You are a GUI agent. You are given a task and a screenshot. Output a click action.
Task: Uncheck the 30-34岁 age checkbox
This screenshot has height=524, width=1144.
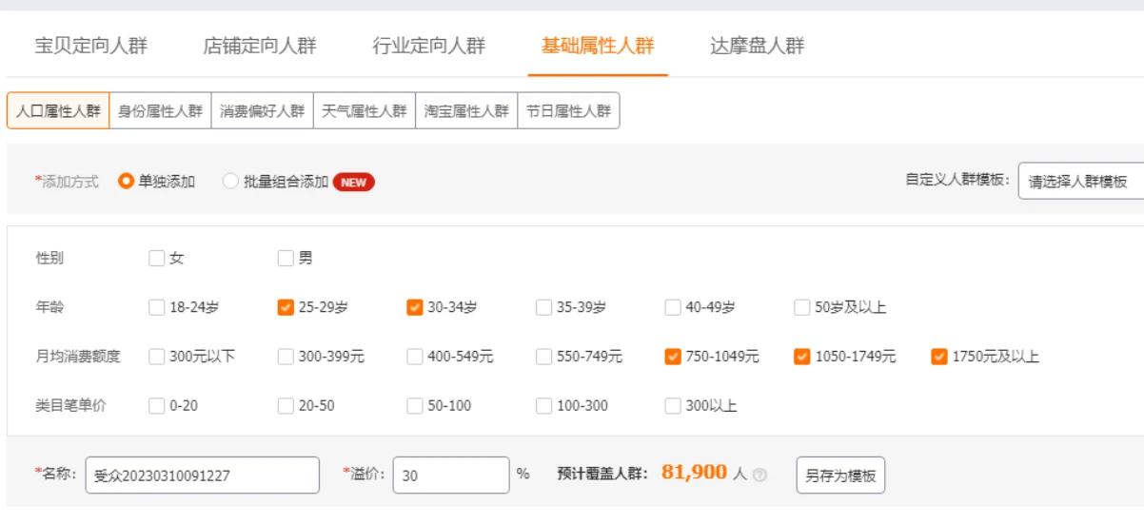click(414, 306)
